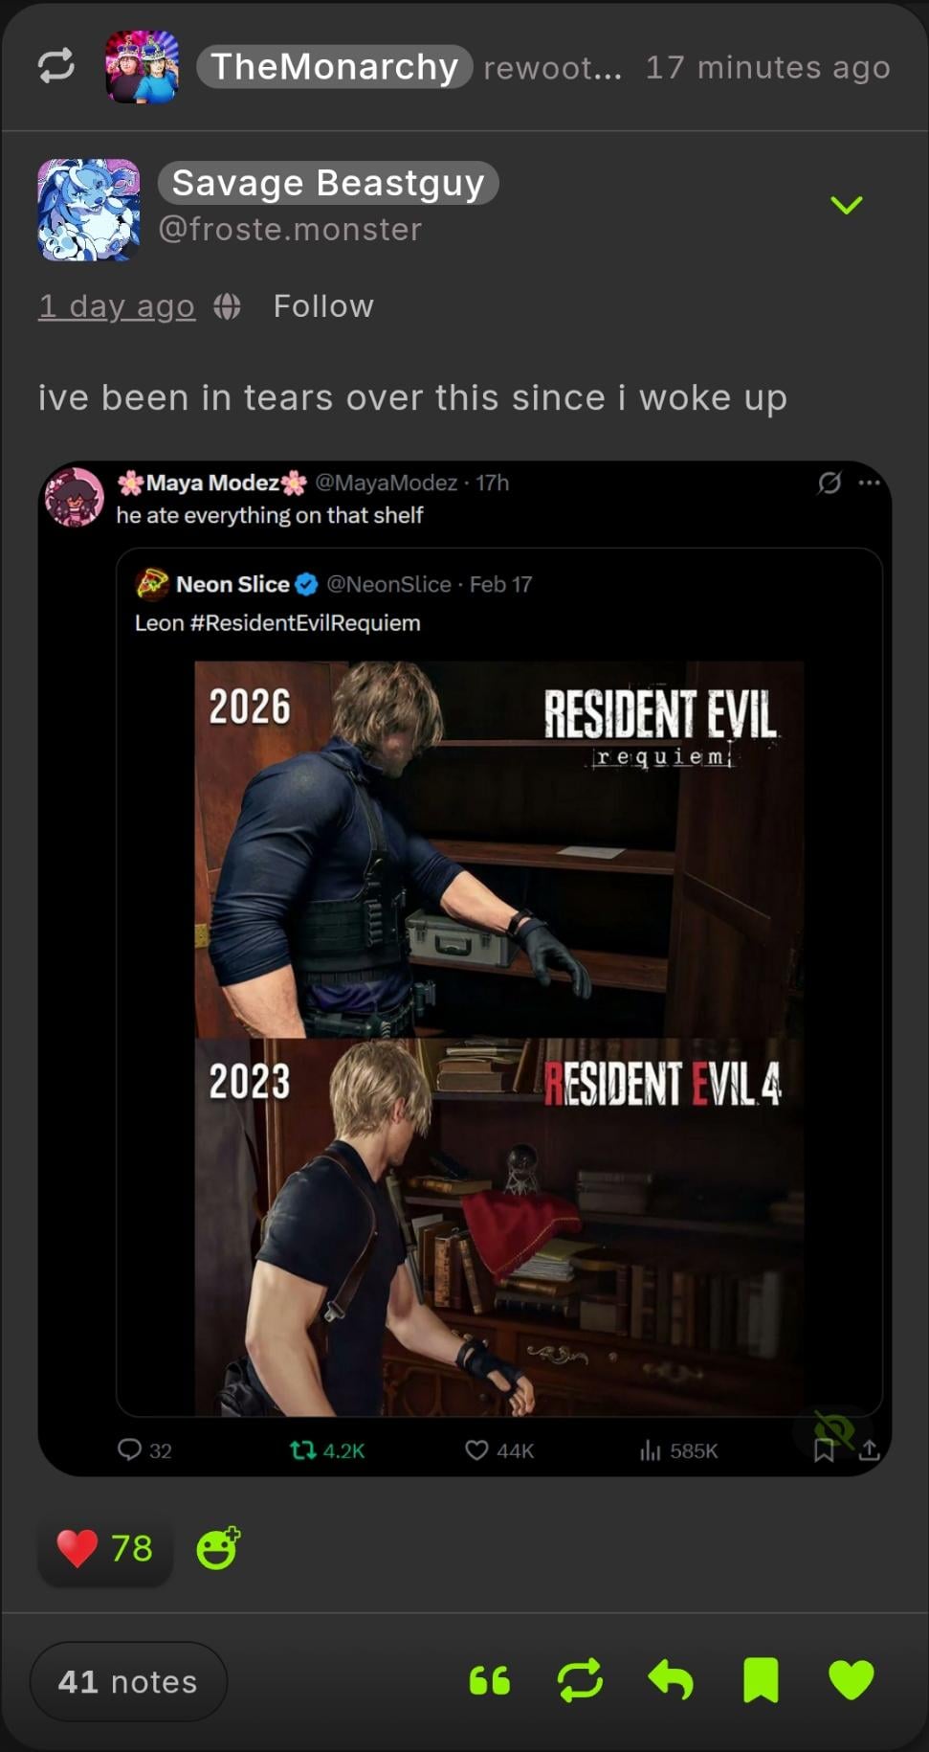Click the quote post icon
Screen dimensions: 929x1752
490,1681
